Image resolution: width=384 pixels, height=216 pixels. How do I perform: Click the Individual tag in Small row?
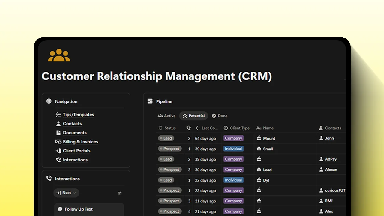[x=233, y=148]
